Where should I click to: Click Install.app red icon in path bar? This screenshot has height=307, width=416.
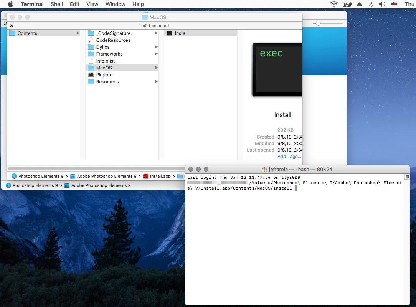pos(146,176)
